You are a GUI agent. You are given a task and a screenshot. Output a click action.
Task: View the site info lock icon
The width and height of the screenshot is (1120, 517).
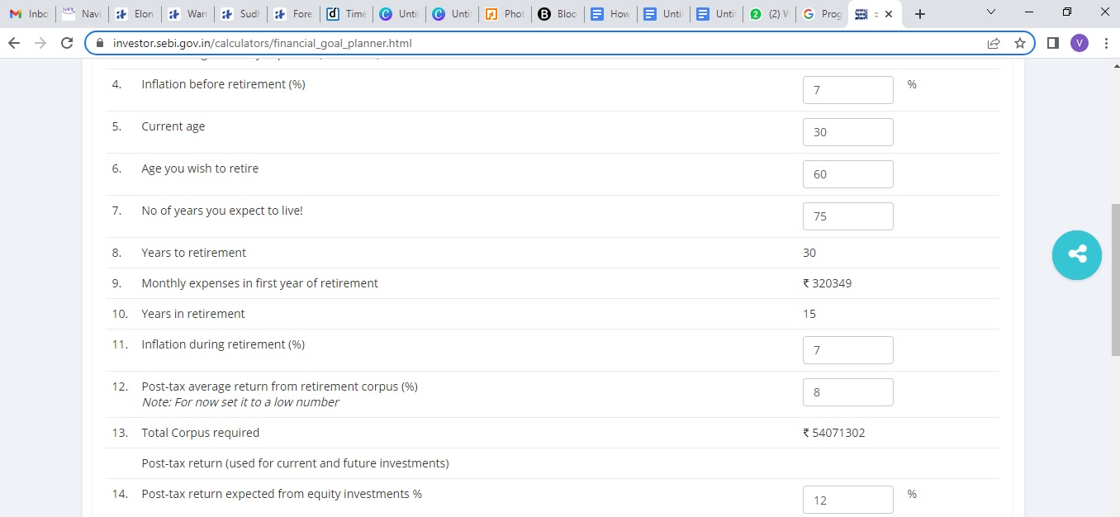pos(101,43)
